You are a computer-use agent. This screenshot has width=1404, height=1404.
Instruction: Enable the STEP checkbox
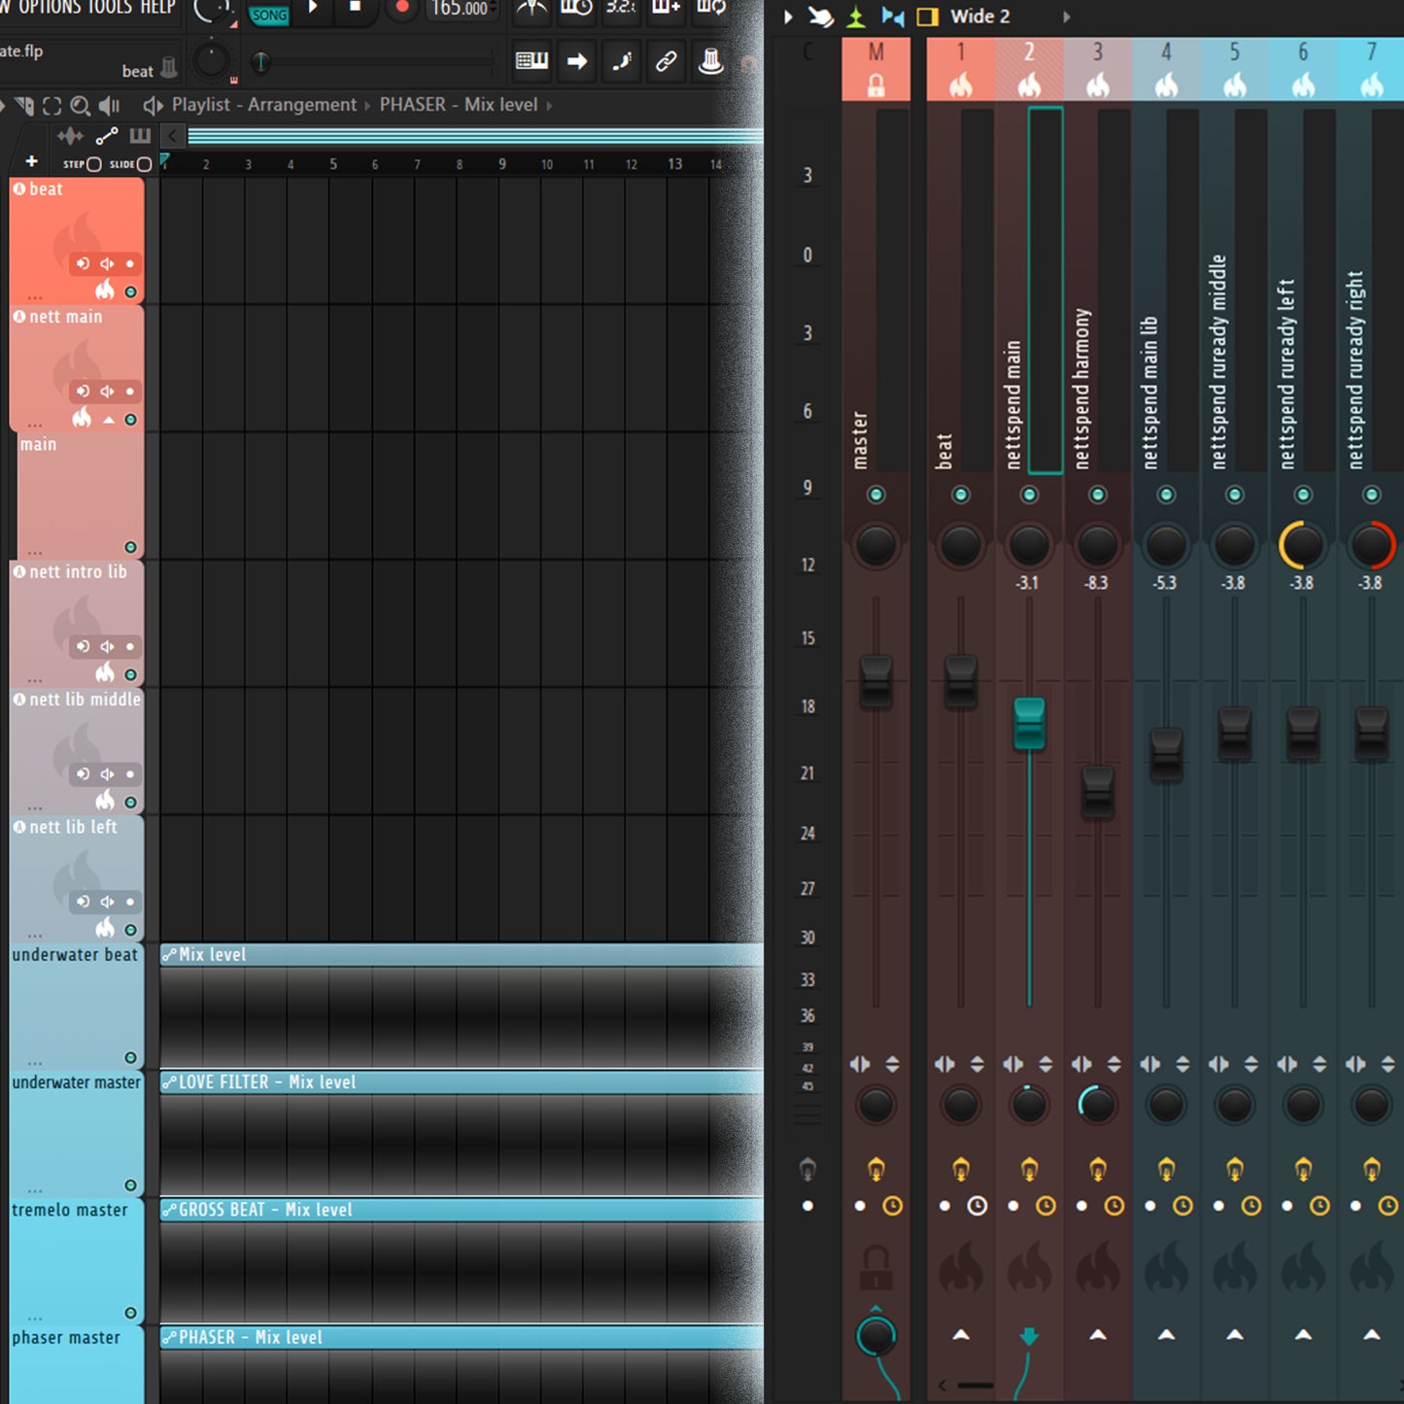94,164
